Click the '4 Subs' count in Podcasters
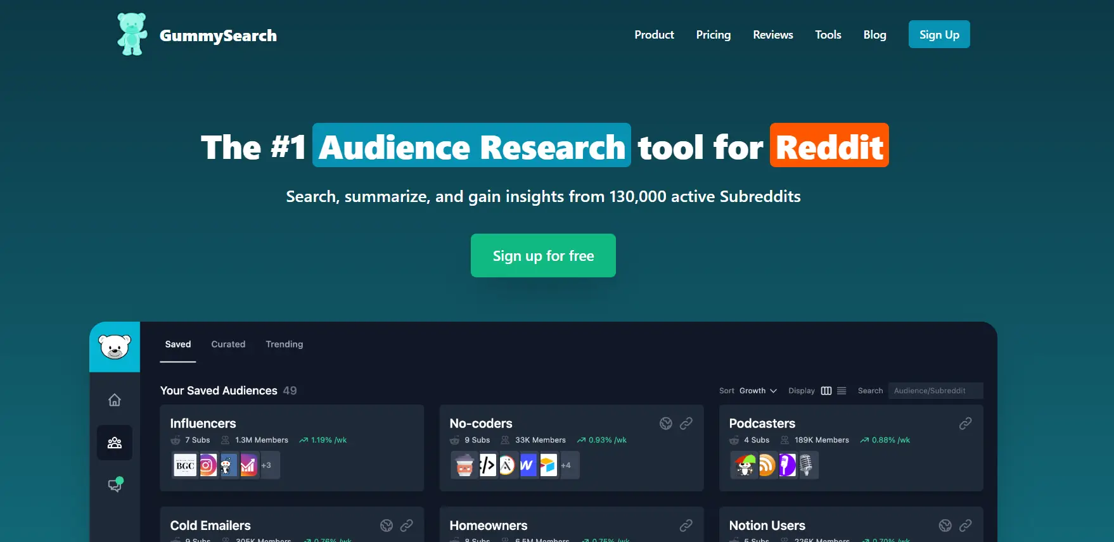This screenshot has width=1114, height=542. (757, 440)
